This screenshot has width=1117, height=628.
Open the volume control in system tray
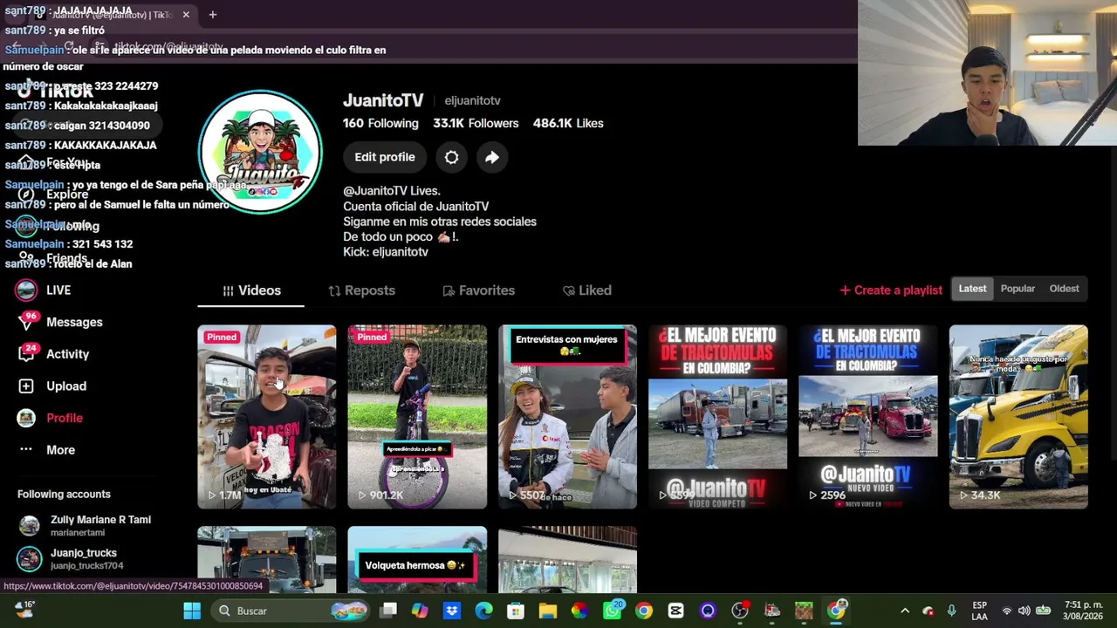point(1024,611)
